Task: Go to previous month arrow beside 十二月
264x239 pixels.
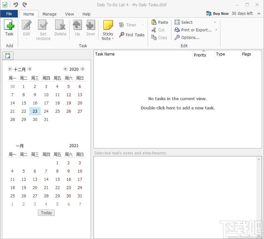Action: 10,69
